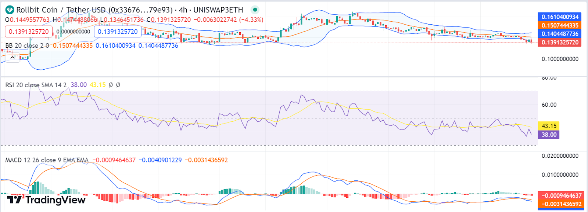588x212 pixels.
Task: Click red −0.0009464637 MACD axis label
Action: tap(561, 196)
